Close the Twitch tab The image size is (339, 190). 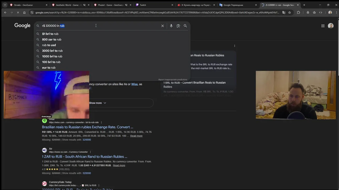coord(172,5)
